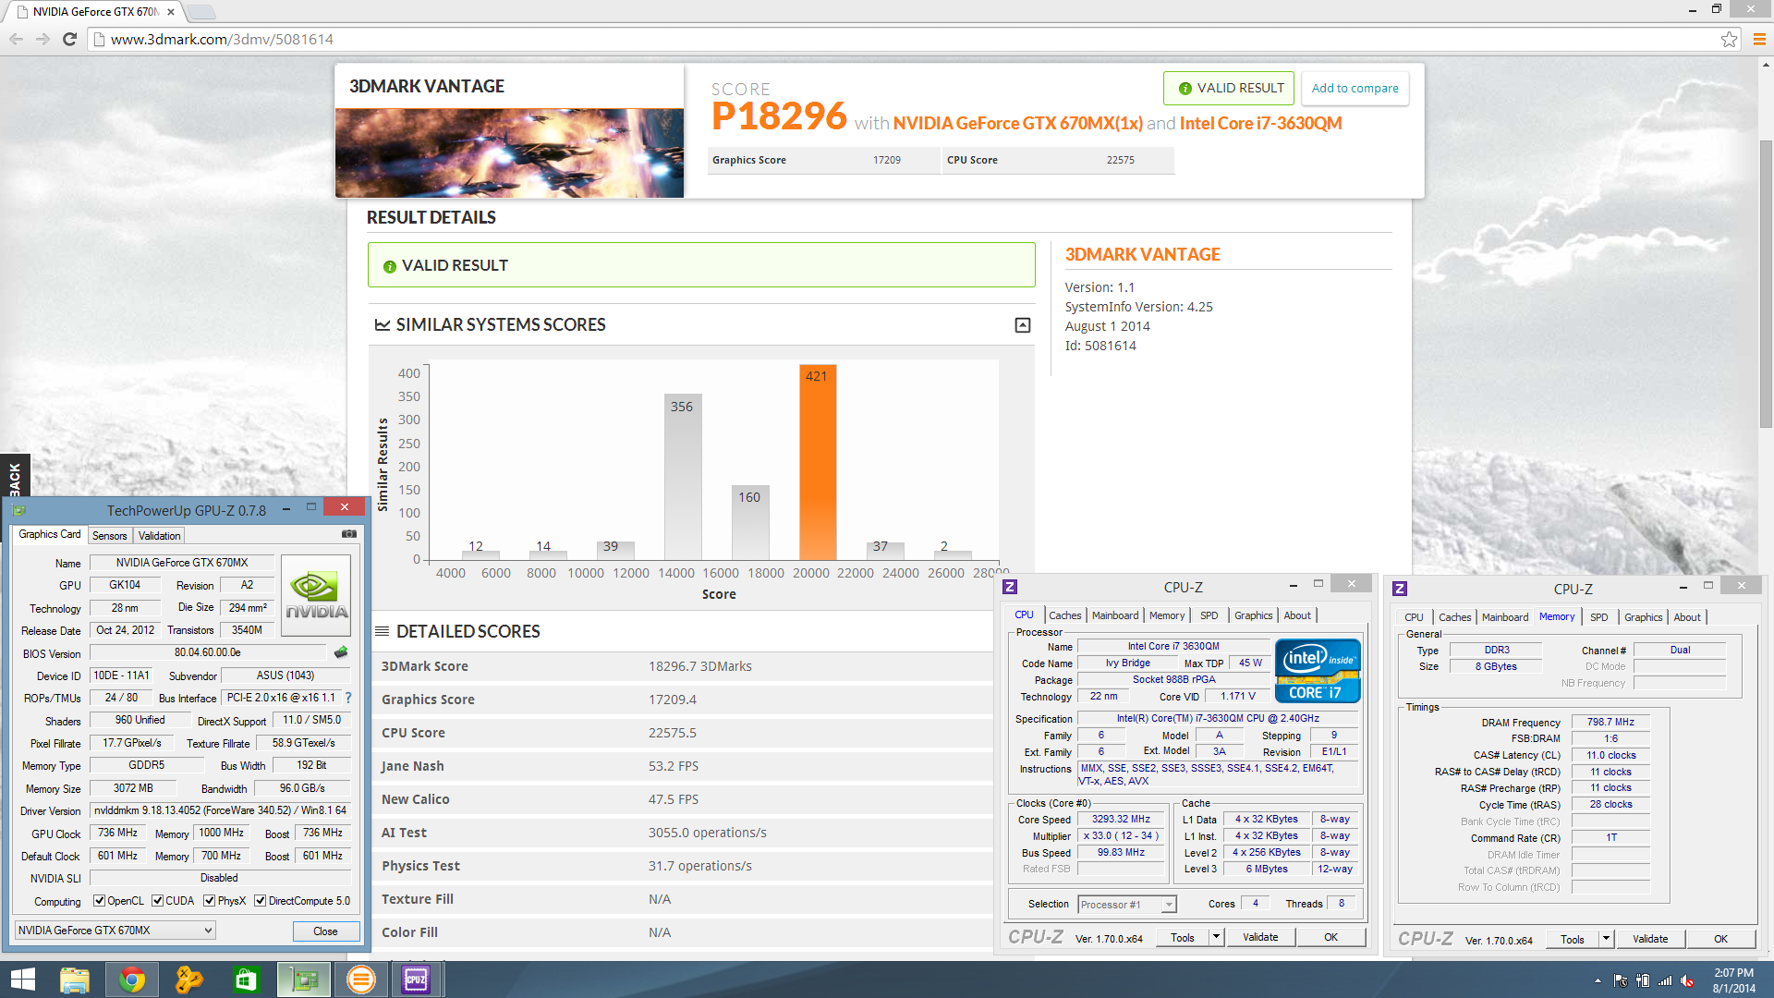This screenshot has width=1774, height=998.
Task: Collapse Similar Systems Scores chart icon
Action: (x=1023, y=325)
